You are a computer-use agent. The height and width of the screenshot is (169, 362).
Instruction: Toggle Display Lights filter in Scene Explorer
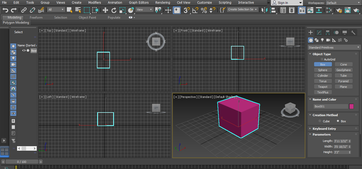tap(13, 58)
